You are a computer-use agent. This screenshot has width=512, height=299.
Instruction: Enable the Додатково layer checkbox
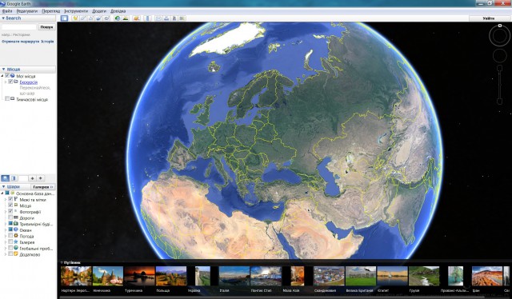point(10,254)
